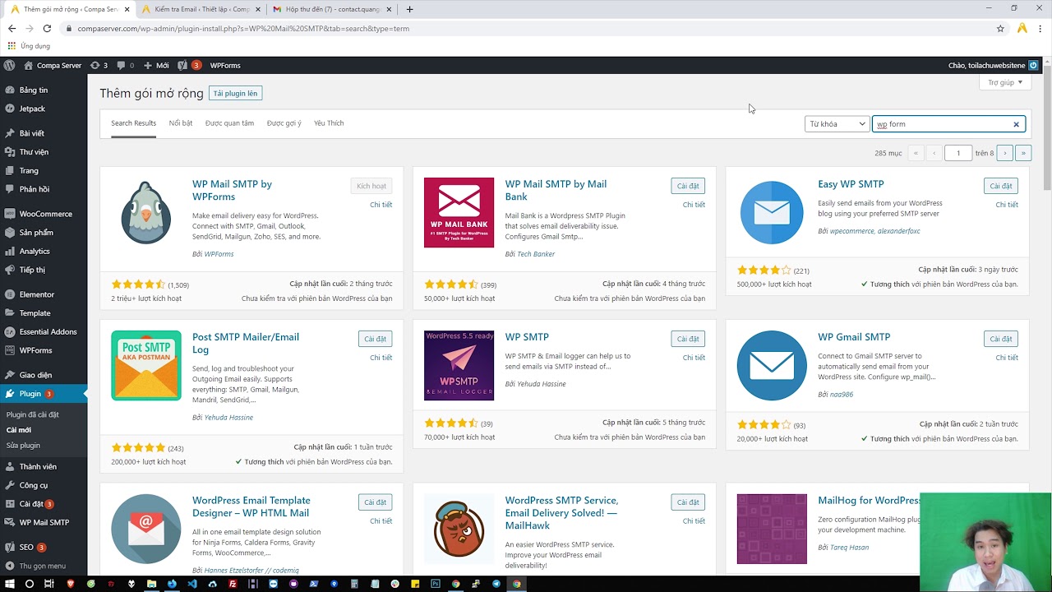Click Kích hoạt button for WP Mail SMTP by WPForms
The height and width of the screenshot is (592, 1052).
coord(371,187)
